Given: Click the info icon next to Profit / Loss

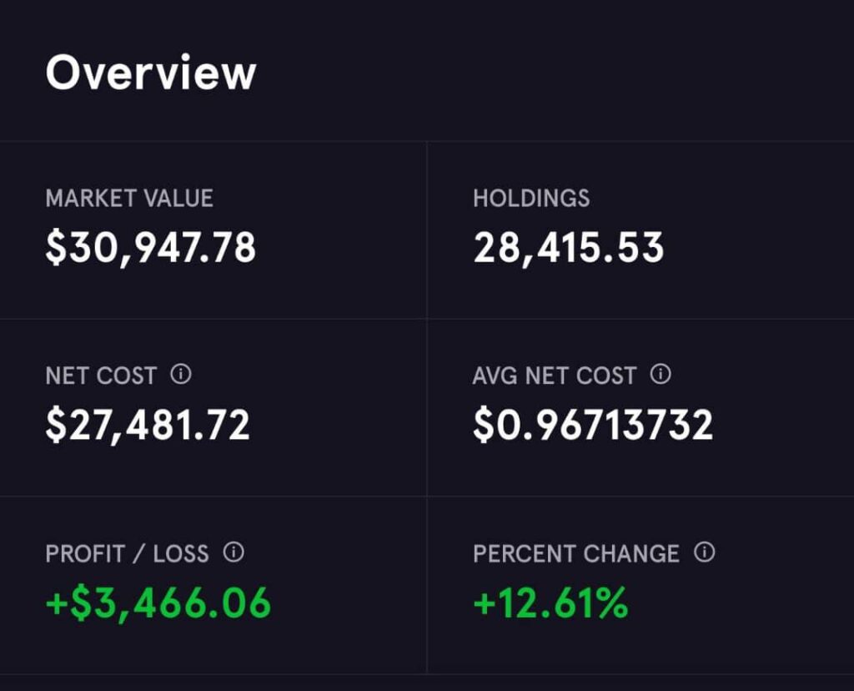Looking at the screenshot, I should tap(234, 552).
